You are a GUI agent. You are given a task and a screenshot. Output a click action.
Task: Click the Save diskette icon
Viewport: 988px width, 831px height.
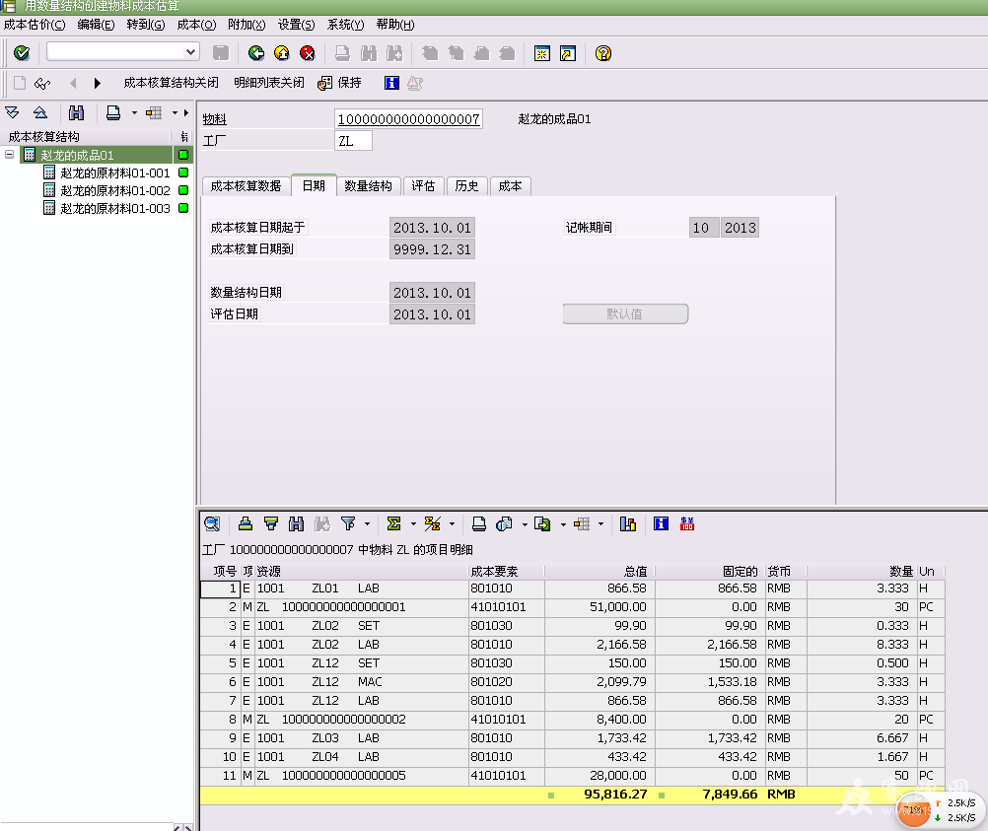pos(221,53)
